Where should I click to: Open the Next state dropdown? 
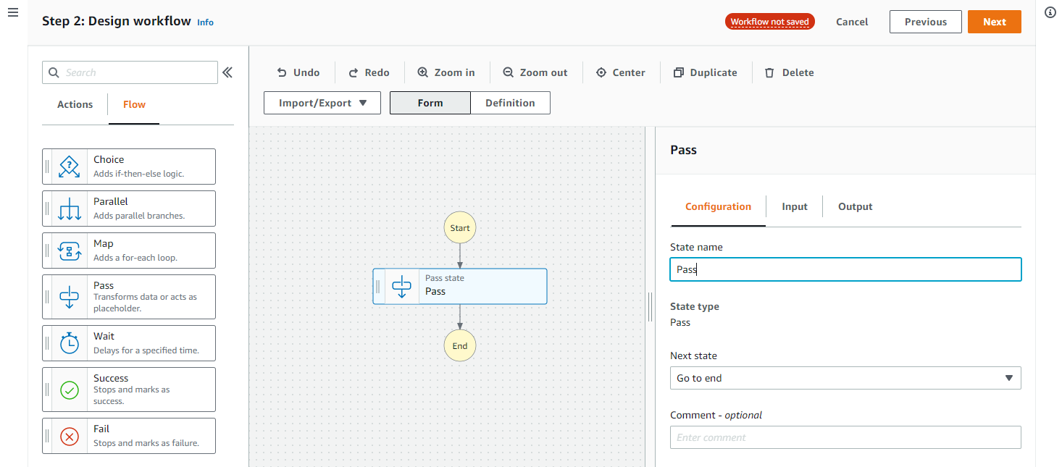(x=845, y=378)
